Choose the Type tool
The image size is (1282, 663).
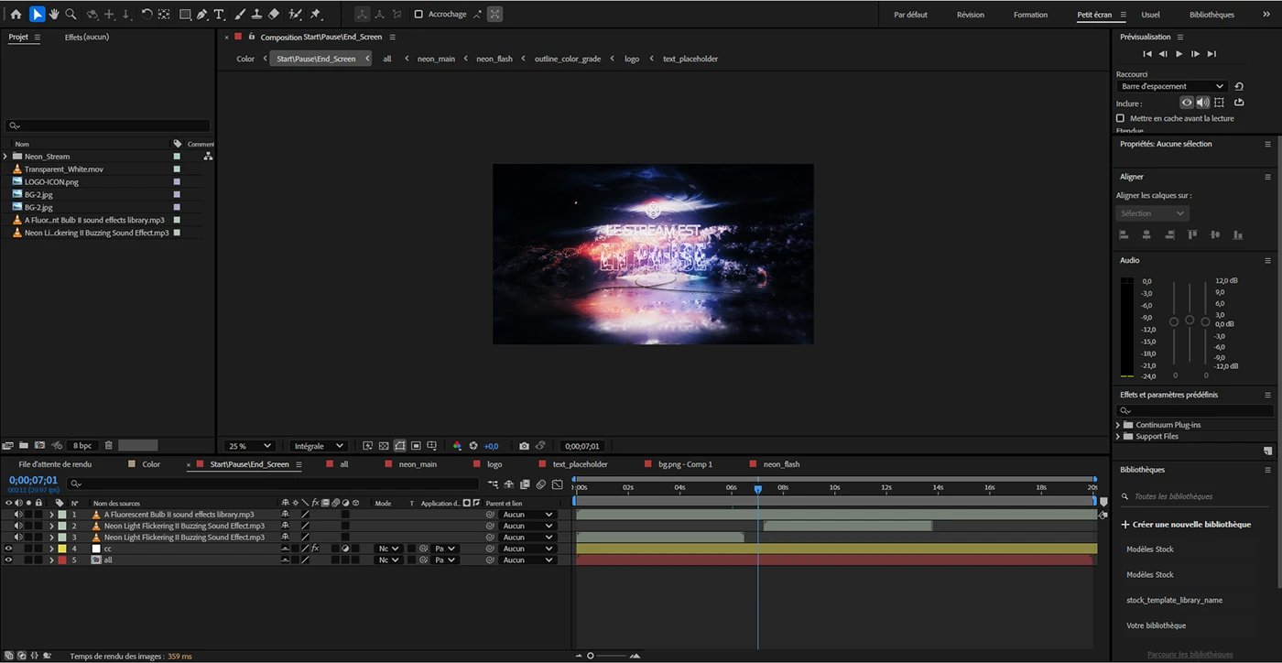pos(219,14)
